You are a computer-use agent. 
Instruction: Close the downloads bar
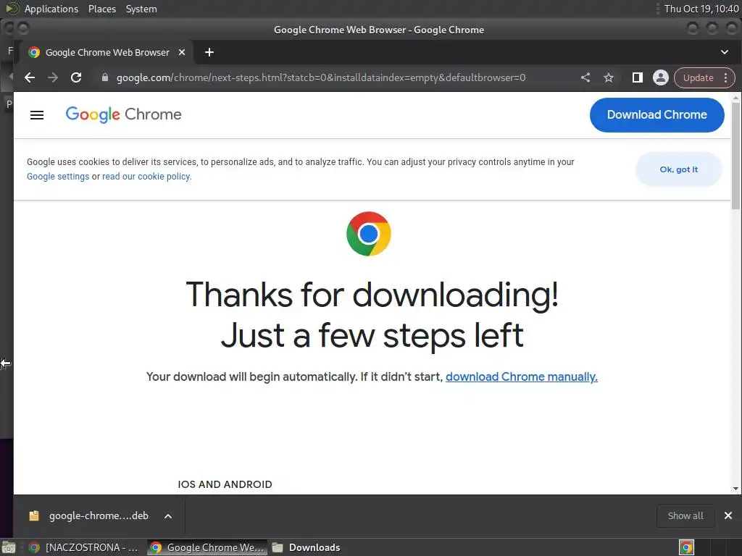tap(728, 515)
